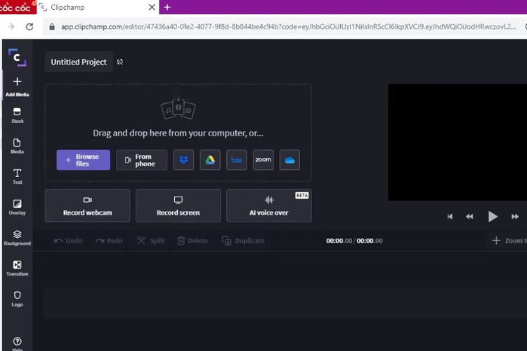Click Browse files button
527x351 pixels.
(x=84, y=160)
